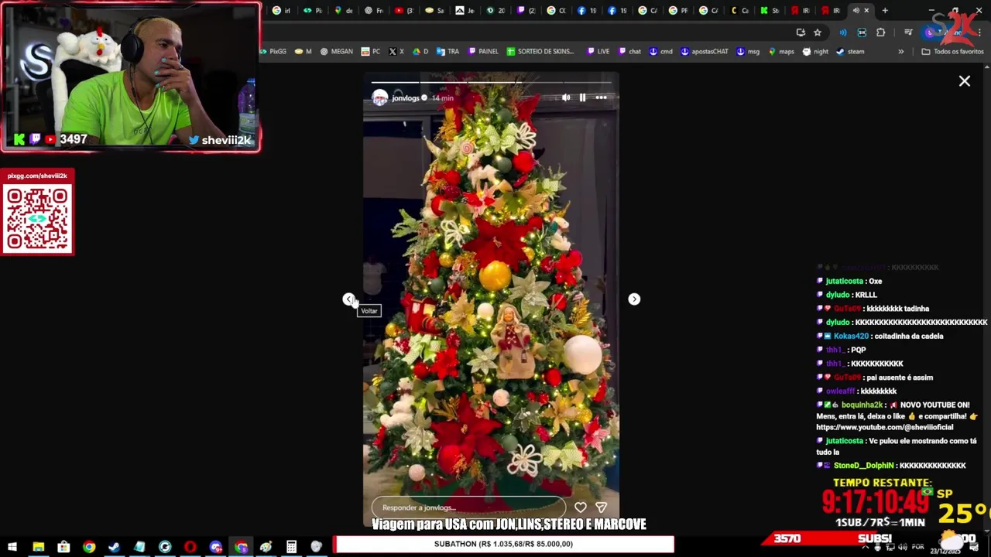Screen dimensions: 991x557
Task: Open the SORTEIO DE SKINS bookmark
Action: [540, 52]
